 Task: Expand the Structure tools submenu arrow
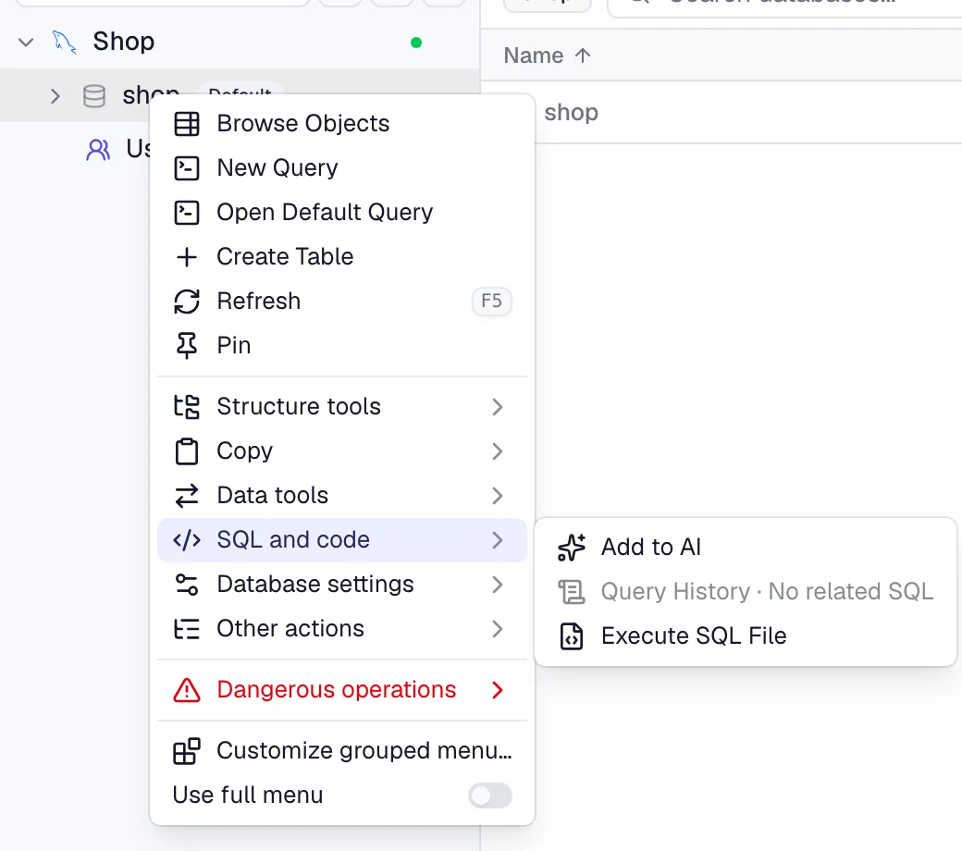click(x=498, y=407)
